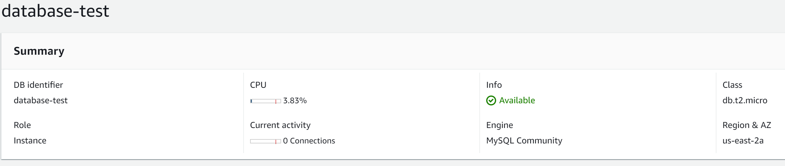This screenshot has height=166, width=785.
Task: Click the Available status text
Action: click(x=517, y=100)
